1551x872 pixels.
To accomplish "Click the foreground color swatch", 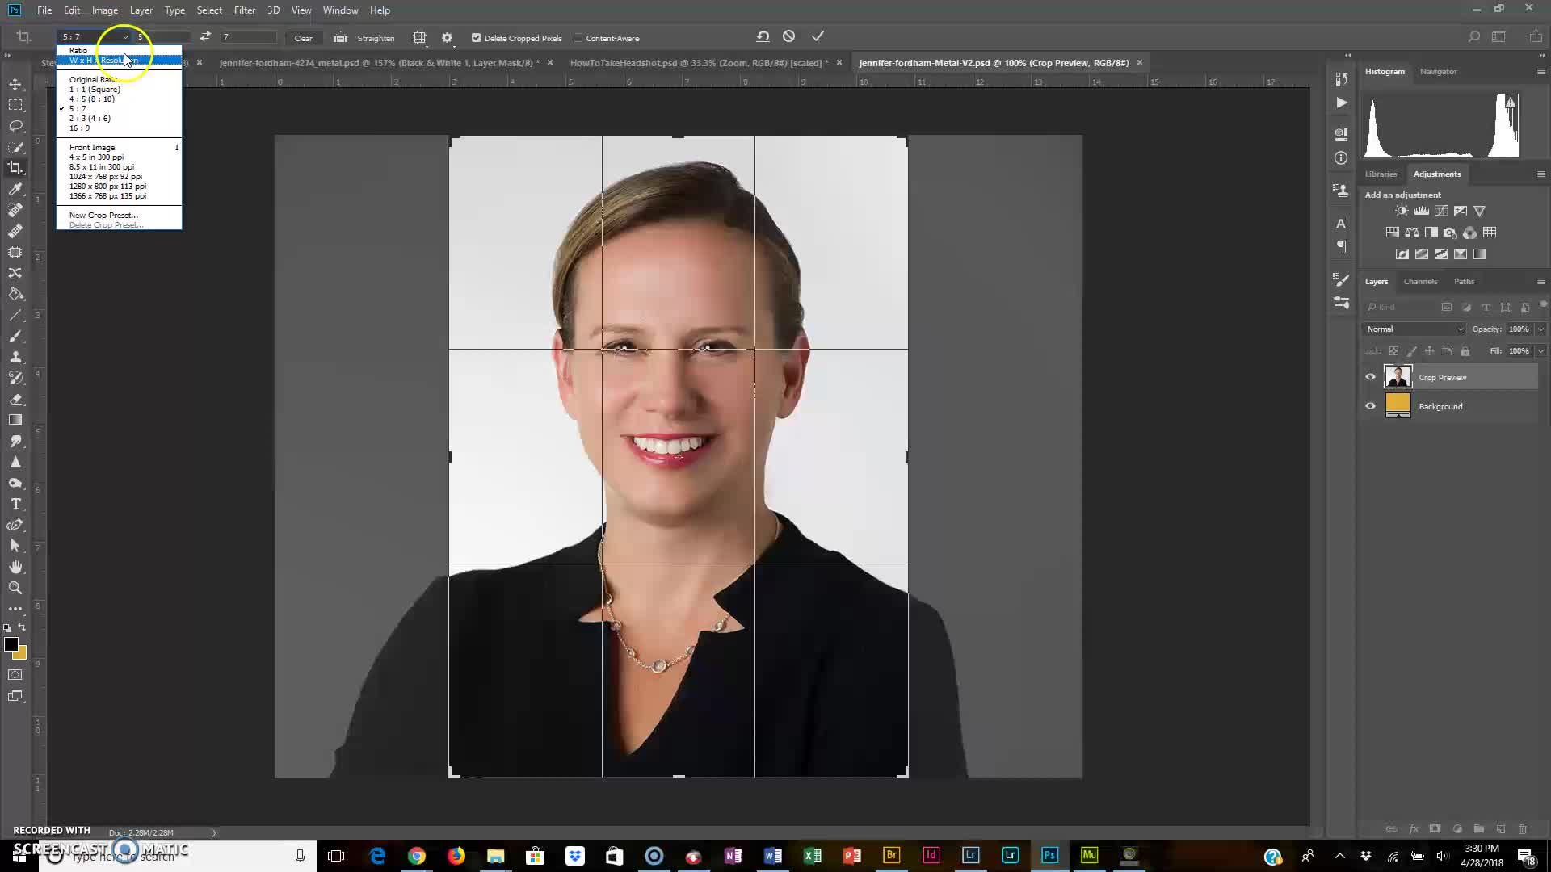I will click(11, 644).
